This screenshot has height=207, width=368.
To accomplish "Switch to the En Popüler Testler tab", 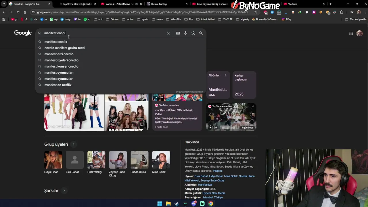I will pos(75,4).
